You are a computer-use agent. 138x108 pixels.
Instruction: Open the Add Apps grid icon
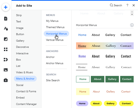point(6,49)
